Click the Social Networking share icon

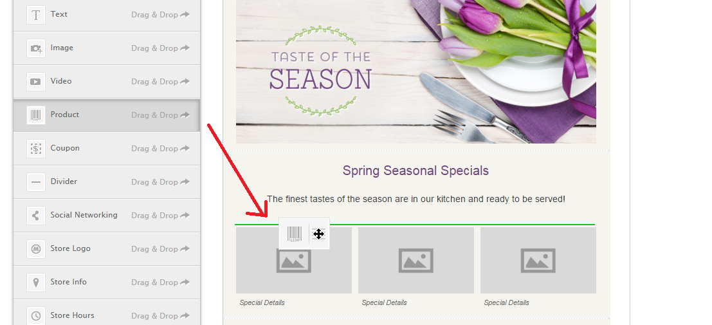[x=36, y=216]
